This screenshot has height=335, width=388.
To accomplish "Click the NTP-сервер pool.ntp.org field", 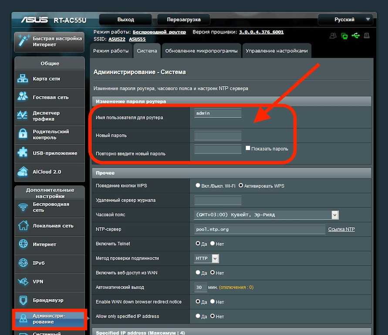I will tap(260, 229).
